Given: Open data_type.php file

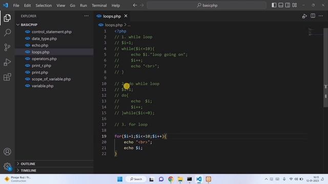Looking at the screenshot, I should click(44, 39).
